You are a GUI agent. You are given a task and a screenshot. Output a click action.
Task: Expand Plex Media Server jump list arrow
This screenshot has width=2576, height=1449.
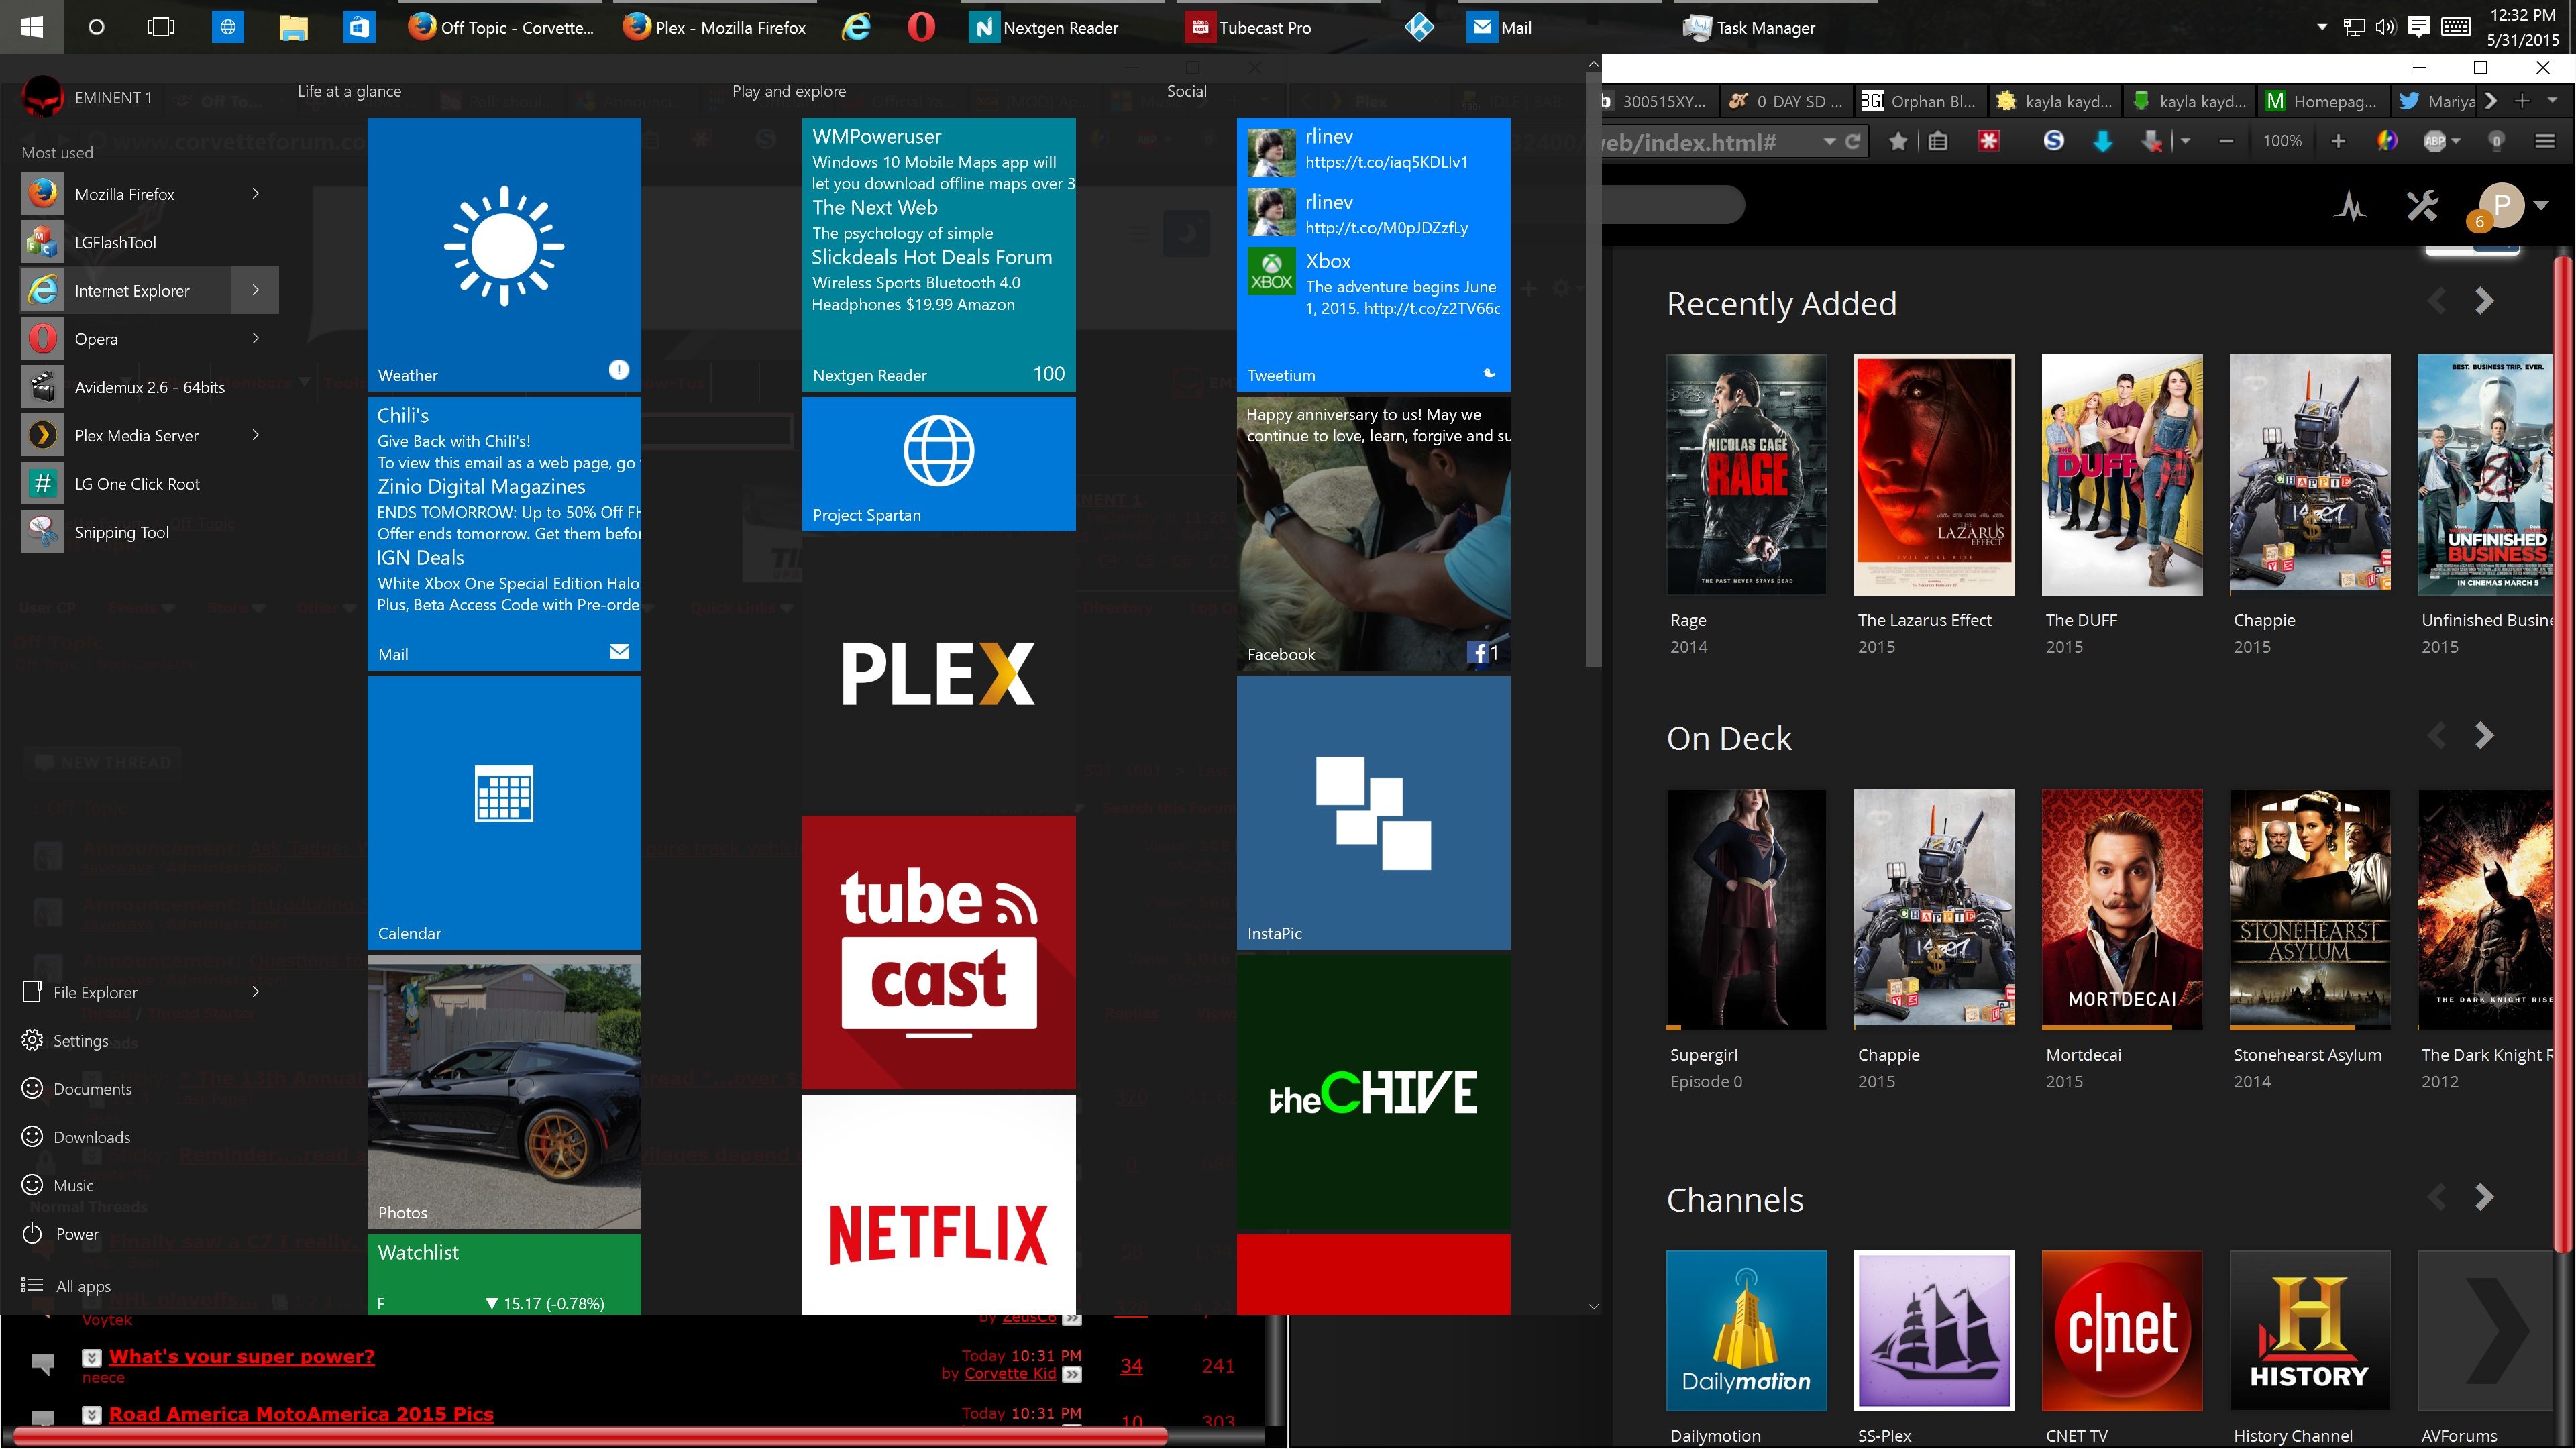click(255, 435)
